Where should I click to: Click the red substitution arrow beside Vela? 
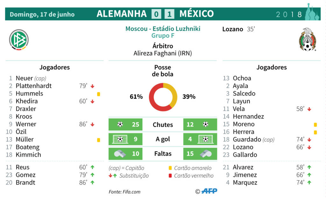pos(309,109)
